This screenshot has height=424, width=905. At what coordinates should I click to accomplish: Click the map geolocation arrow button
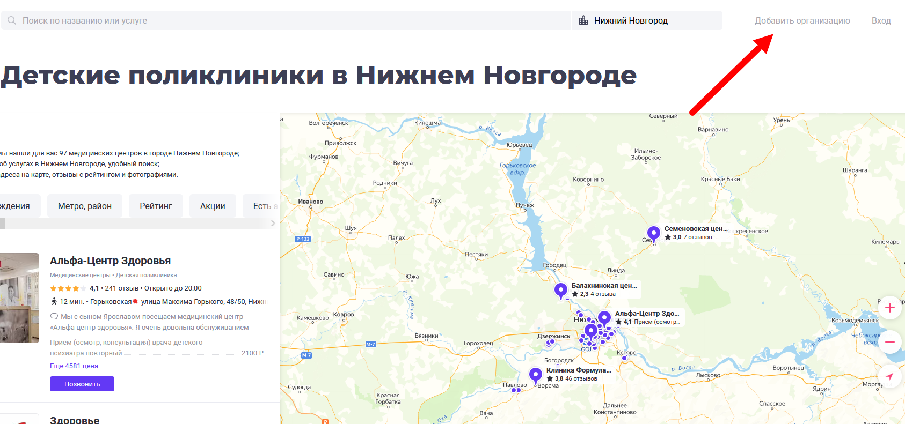pos(890,376)
